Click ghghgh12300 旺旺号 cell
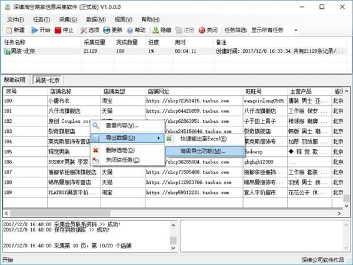The height and width of the screenshot is (265, 353). tap(265, 162)
